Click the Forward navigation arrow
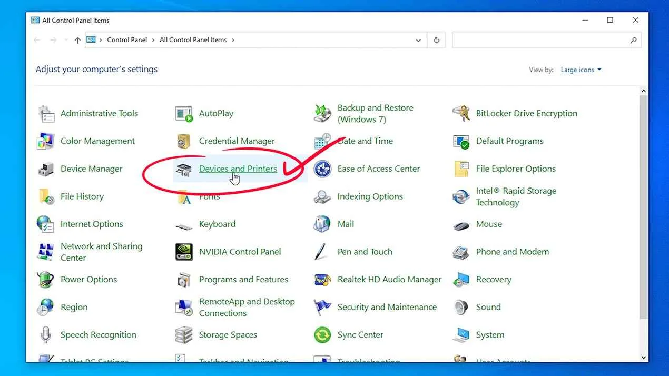 point(53,40)
